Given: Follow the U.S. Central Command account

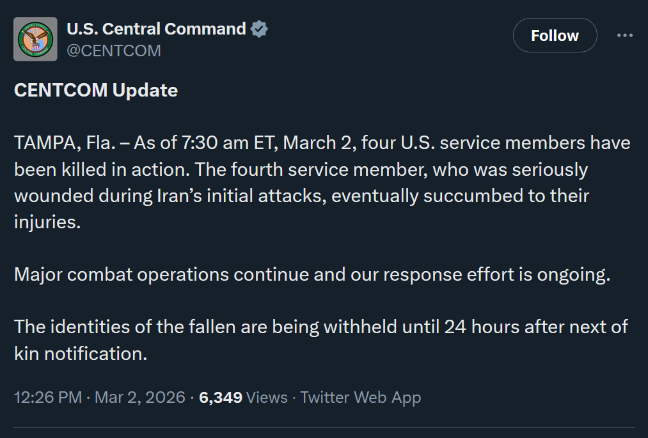Looking at the screenshot, I should tap(555, 35).
